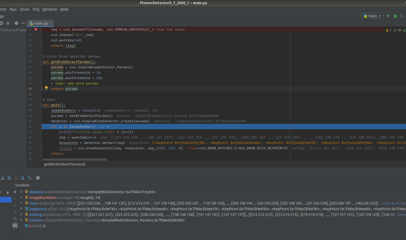This screenshot has height=240, width=406.
Task: Click the Step Into My Code icon
Action: click(9, 178)
